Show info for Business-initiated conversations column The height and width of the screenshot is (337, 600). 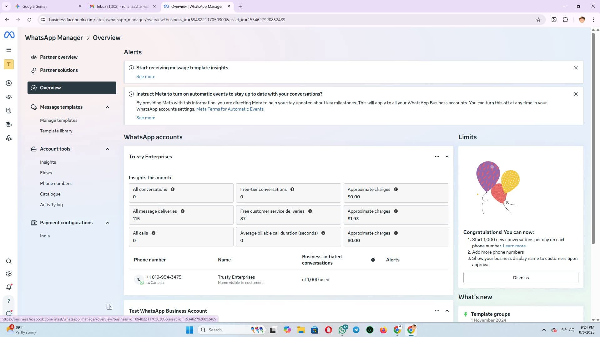point(373,260)
